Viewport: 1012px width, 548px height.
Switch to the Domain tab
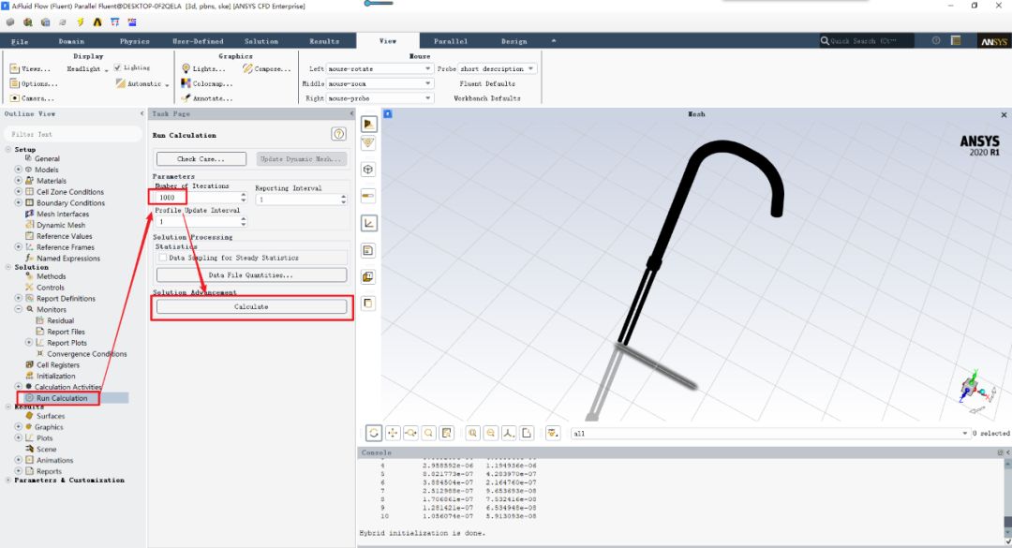[71, 40]
